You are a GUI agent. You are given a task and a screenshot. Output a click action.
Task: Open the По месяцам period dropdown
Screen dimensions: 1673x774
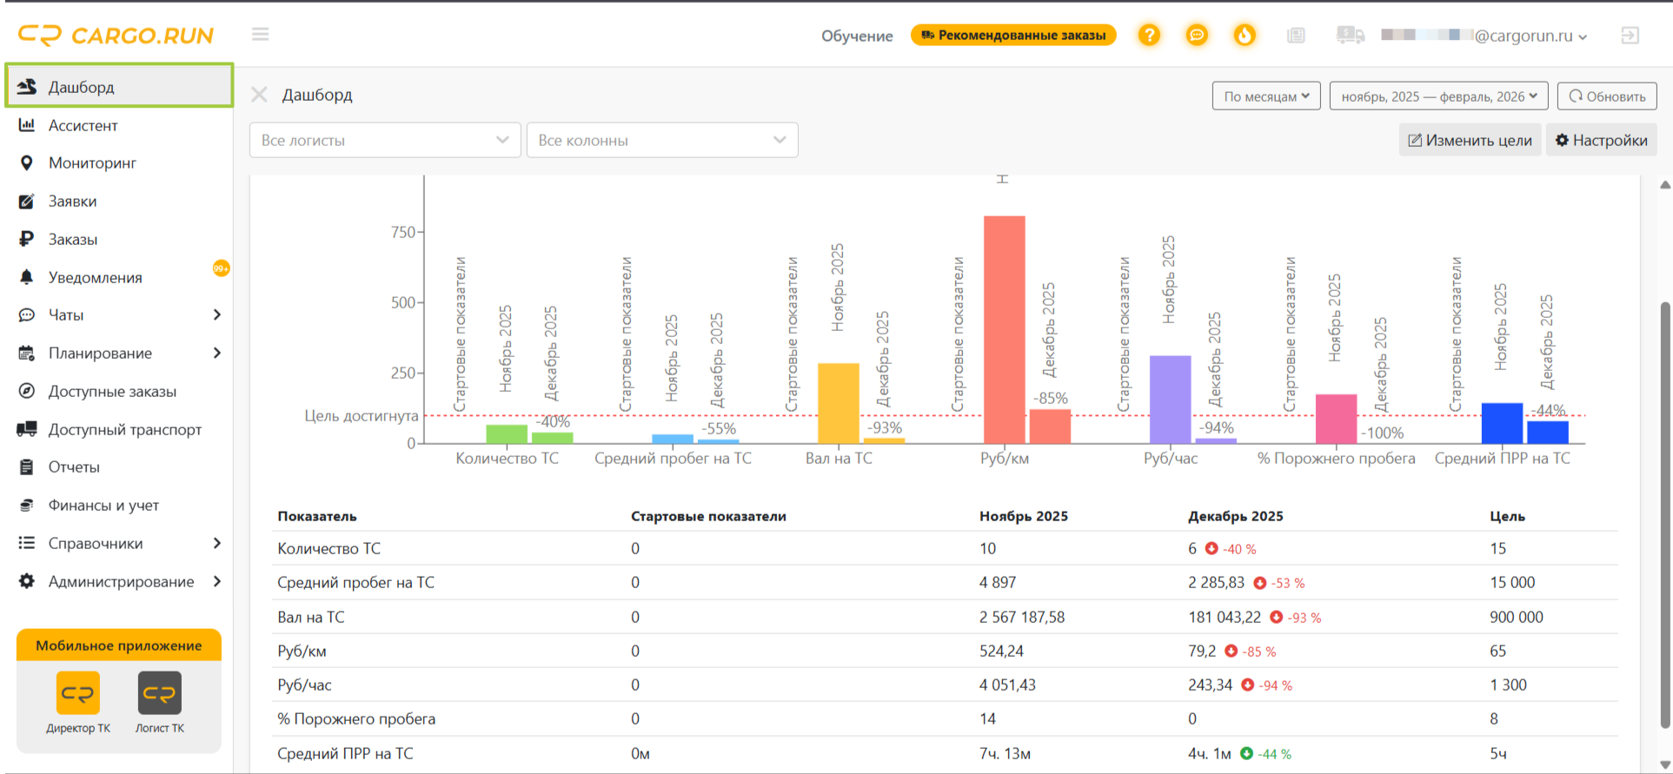click(x=1266, y=96)
